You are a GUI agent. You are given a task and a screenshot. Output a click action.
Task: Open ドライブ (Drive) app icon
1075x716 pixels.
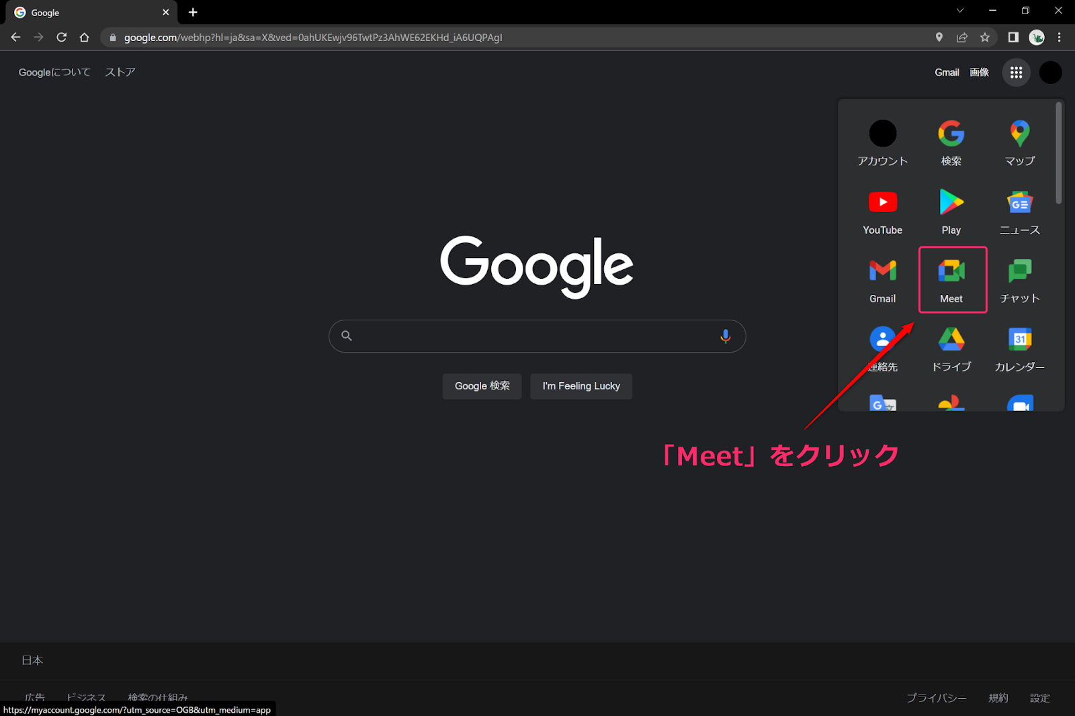tap(951, 348)
